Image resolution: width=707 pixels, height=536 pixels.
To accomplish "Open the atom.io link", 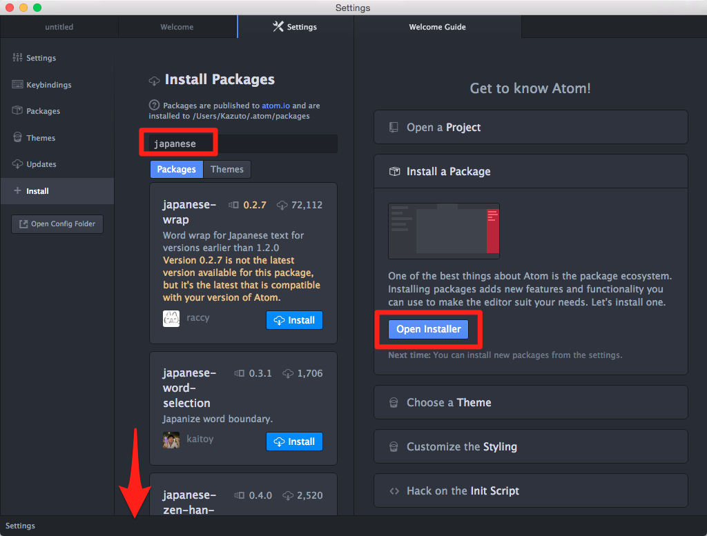I will click(276, 106).
